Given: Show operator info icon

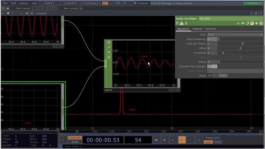Looking at the screenshot, I should tap(186, 23).
